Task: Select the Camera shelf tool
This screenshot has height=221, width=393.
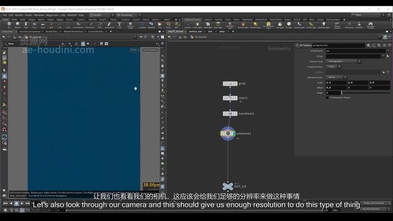Action: click(187, 25)
